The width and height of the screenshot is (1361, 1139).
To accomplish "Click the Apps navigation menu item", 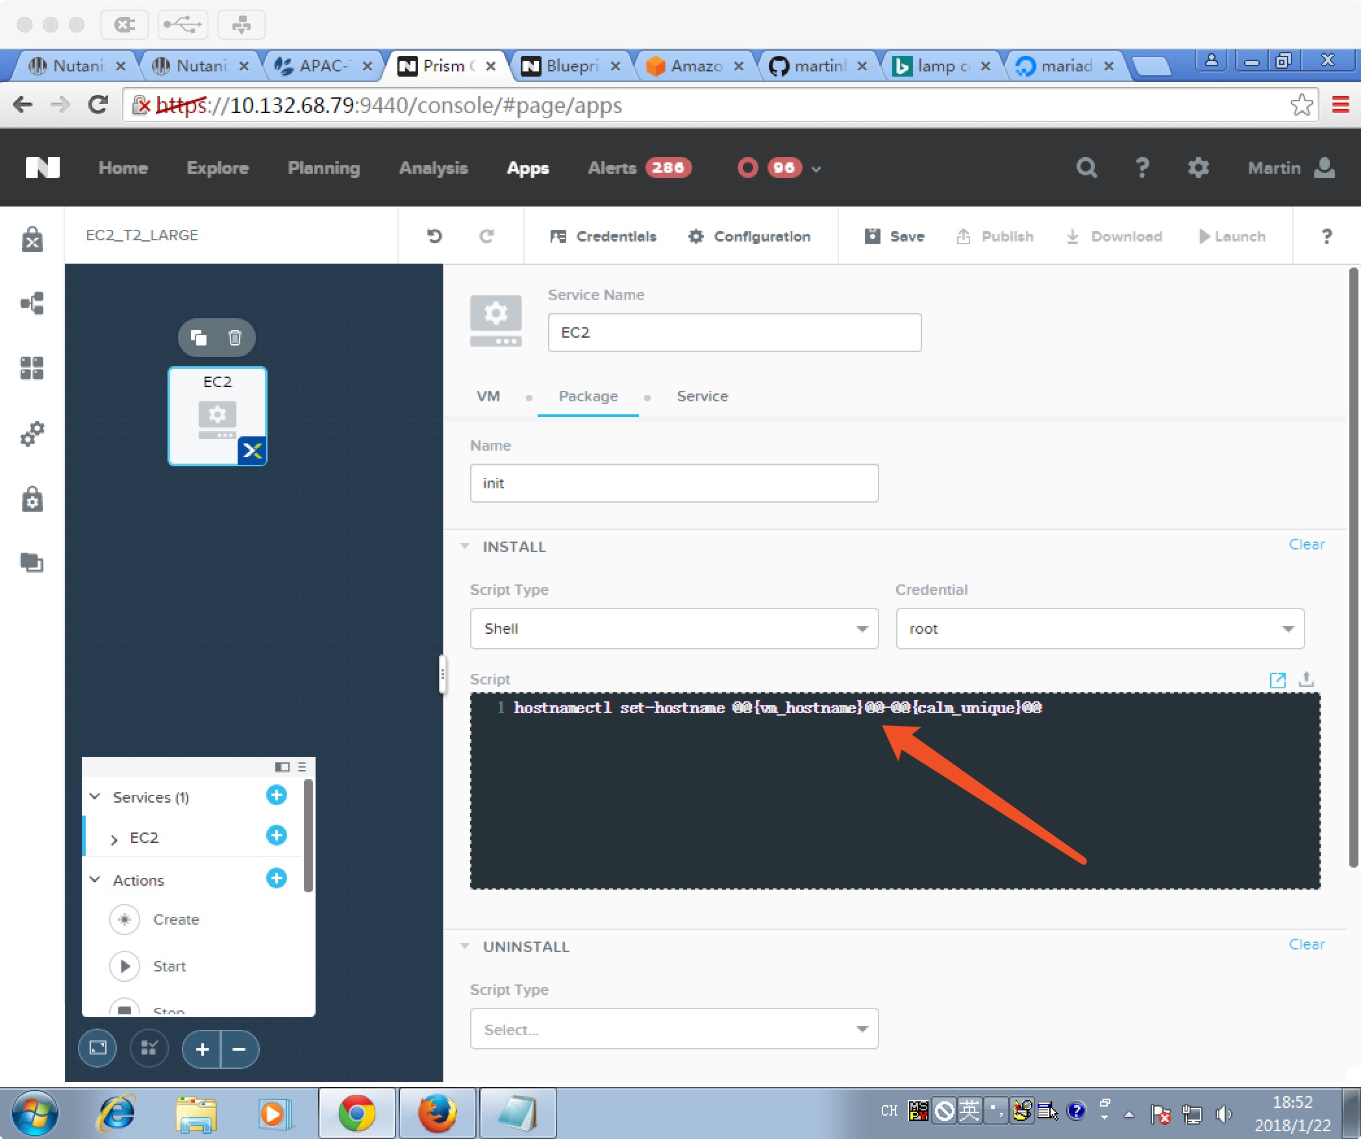I will [528, 168].
